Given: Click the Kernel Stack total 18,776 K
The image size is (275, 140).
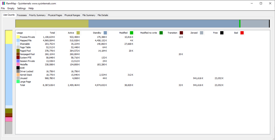Looking at the screenshot, I should point(50,75).
